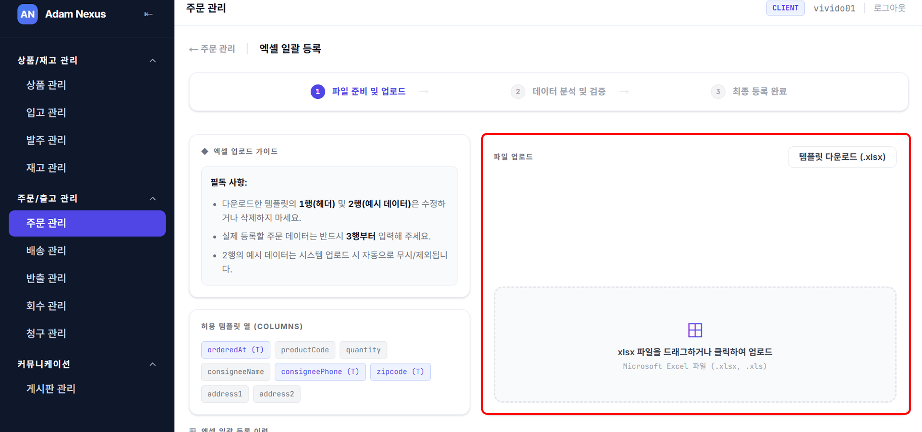Click the grid icon in upload dropzone
The width and height of the screenshot is (922, 432).
click(x=695, y=330)
